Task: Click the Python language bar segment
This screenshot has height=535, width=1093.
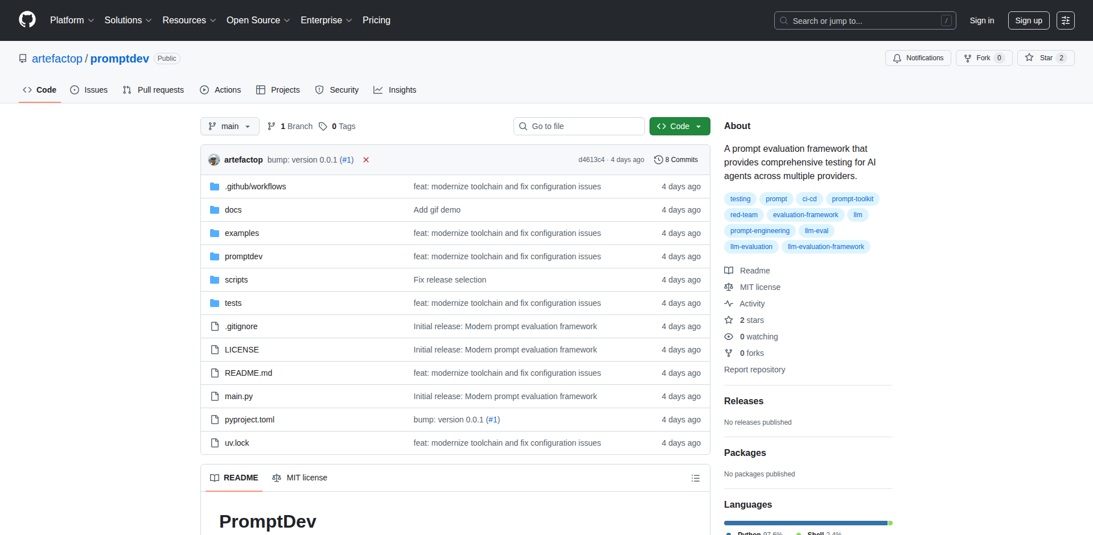Action: pyautogui.click(x=806, y=523)
